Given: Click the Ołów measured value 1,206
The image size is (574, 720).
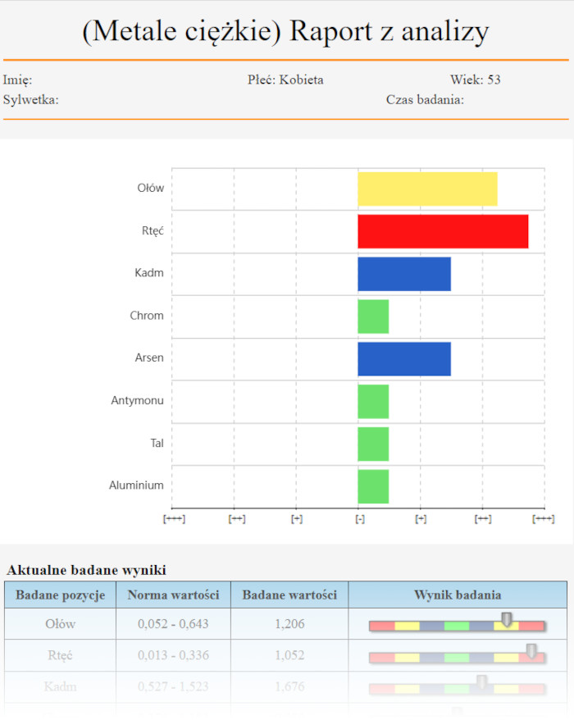Looking at the screenshot, I should pos(289,624).
